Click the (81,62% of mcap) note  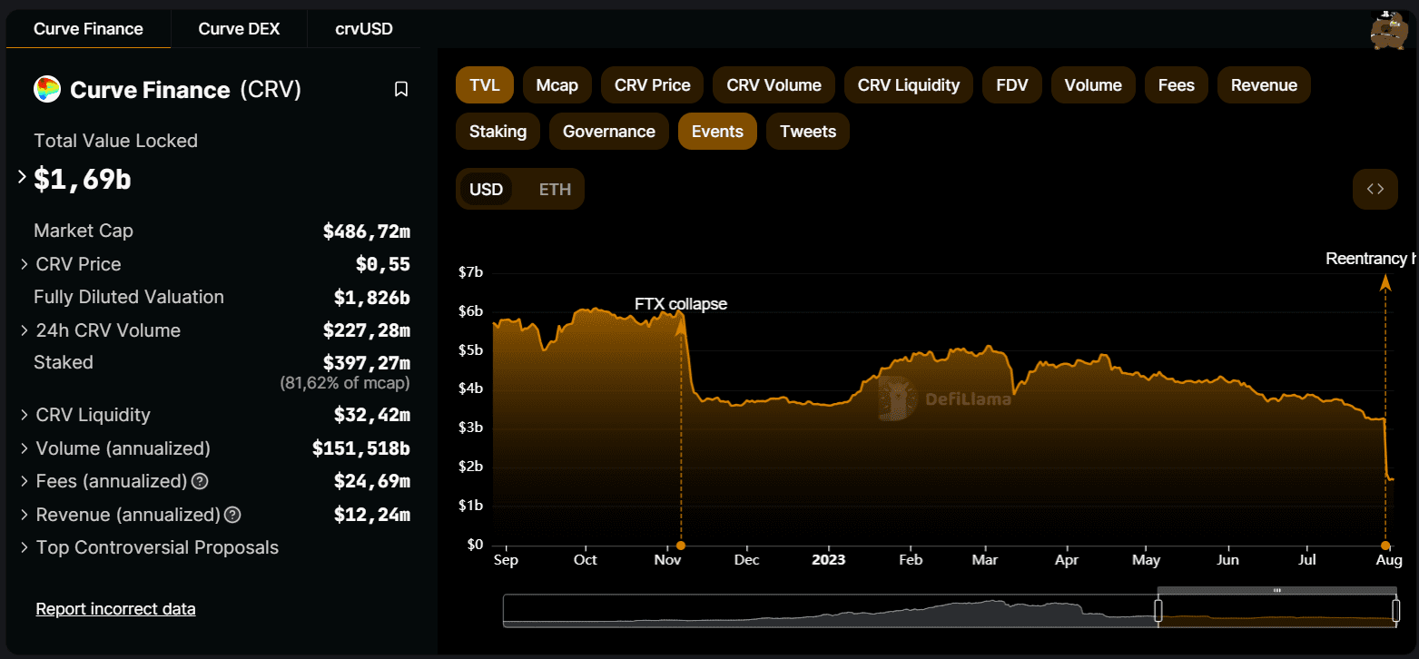345,384
